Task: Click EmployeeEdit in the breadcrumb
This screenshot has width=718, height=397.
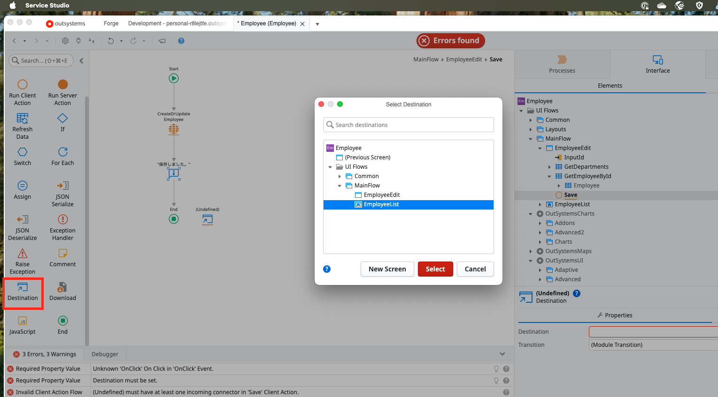Action: 464,60
